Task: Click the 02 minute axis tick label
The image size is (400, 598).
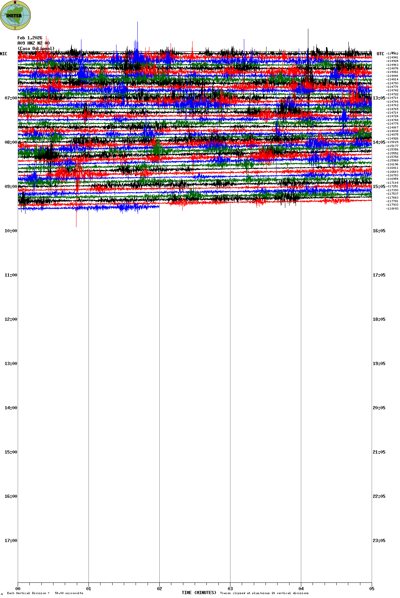Action: (x=159, y=589)
